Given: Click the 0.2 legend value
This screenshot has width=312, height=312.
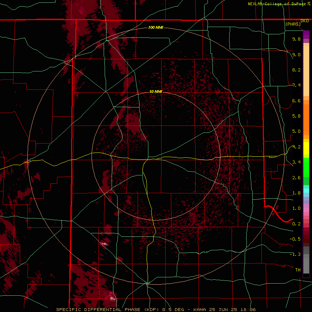Looking at the screenshot, I should (296, 224).
